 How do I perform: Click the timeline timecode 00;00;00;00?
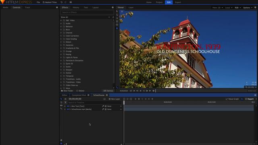(75, 99)
